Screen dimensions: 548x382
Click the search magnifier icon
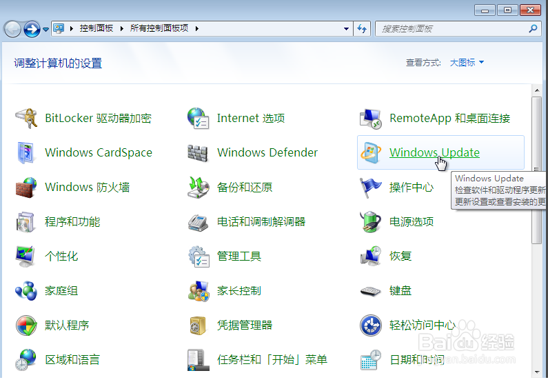coord(533,29)
